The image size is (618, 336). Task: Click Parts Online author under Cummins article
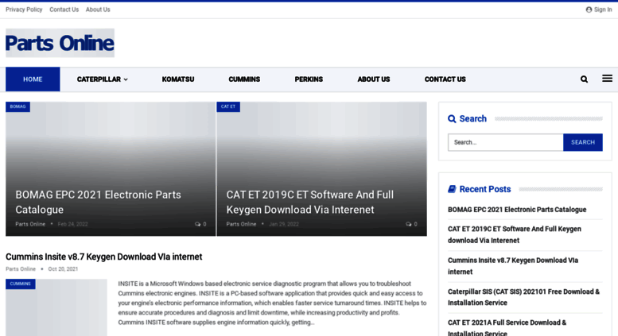pos(21,269)
